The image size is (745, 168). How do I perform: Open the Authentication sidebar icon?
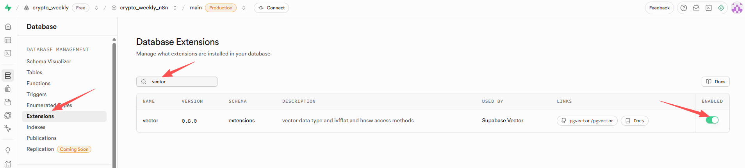8,89
